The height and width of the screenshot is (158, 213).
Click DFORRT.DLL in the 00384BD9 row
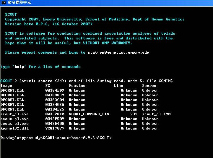point(12,90)
